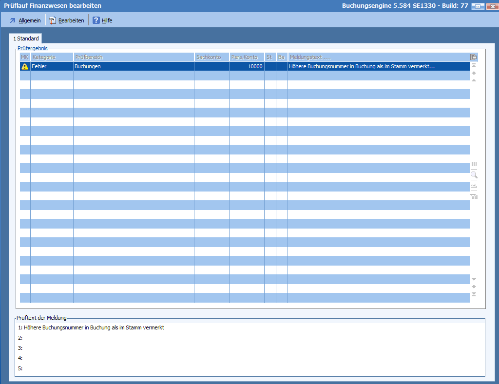The image size is (499, 384).
Task: Select the Pers.Konto cell showing 10000
Action: tap(247, 66)
